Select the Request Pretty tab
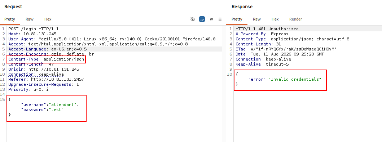This screenshot has height=142, width=382. pos(10,19)
